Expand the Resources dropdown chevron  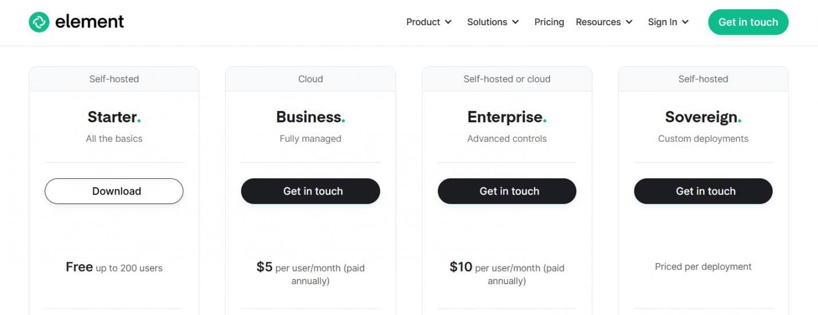click(x=629, y=22)
